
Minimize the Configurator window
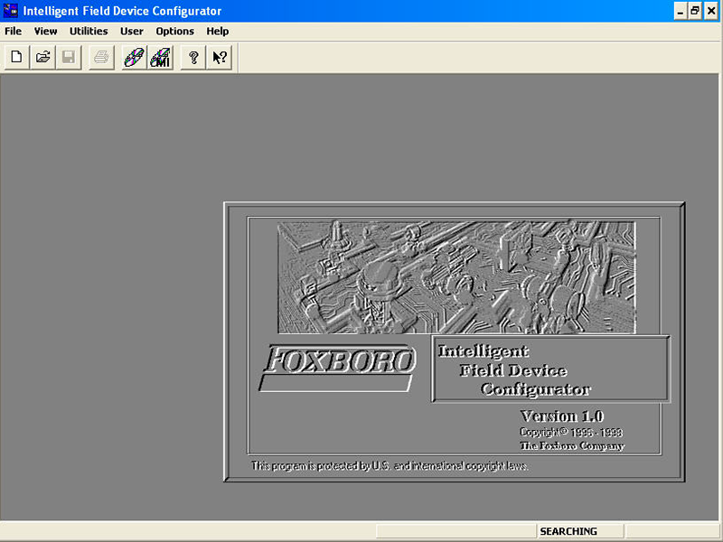coord(681,11)
